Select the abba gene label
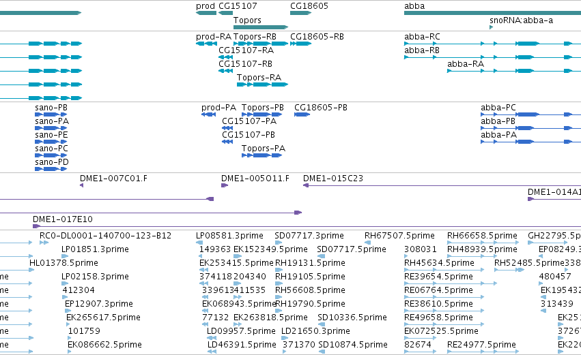Image resolution: width=581 pixels, height=355 pixels. pyautogui.click(x=414, y=6)
